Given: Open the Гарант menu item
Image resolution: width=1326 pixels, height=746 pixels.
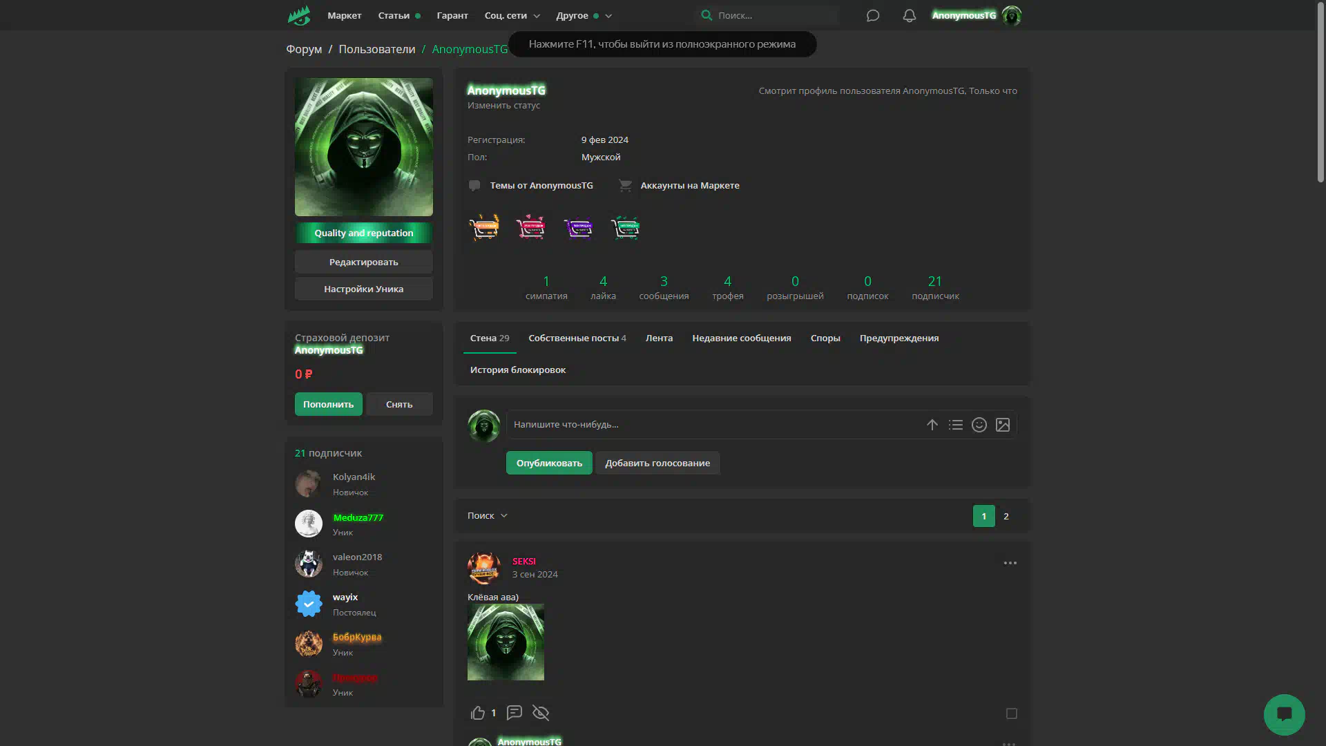Looking at the screenshot, I should [452, 15].
